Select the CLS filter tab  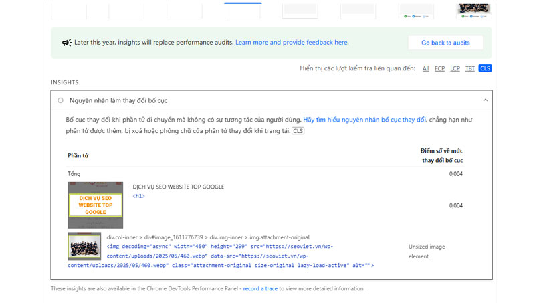[x=485, y=68]
